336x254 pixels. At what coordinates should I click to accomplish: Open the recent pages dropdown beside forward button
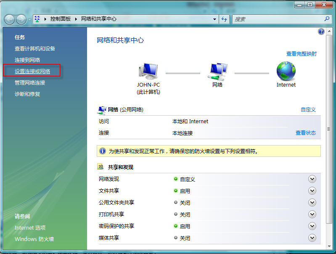(x=29, y=19)
